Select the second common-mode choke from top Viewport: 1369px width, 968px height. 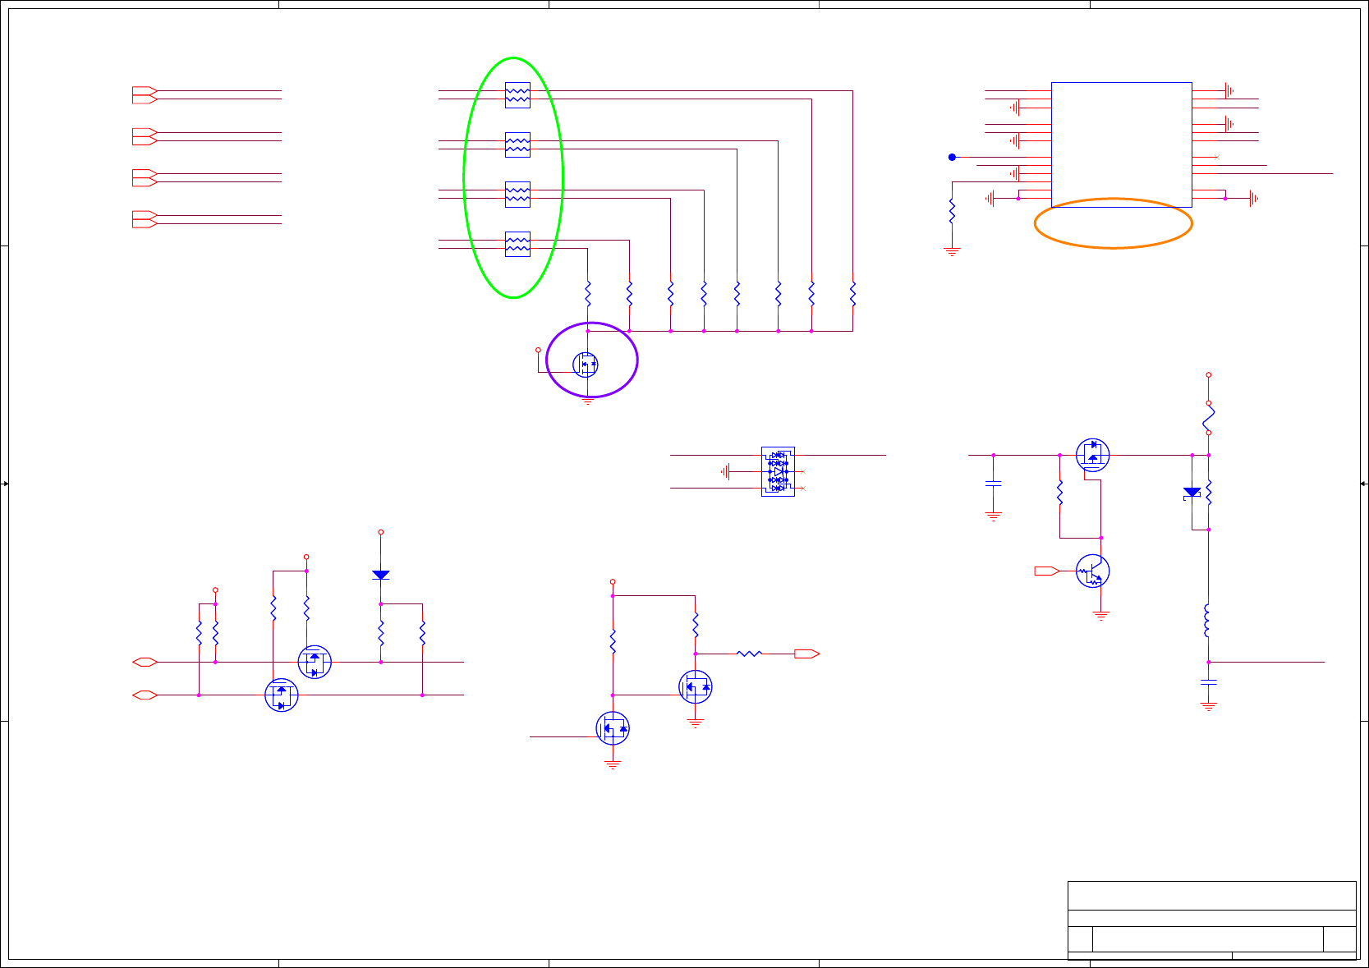click(x=517, y=145)
